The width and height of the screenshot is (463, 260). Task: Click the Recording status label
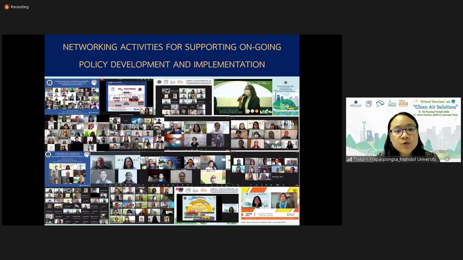[x=19, y=7]
